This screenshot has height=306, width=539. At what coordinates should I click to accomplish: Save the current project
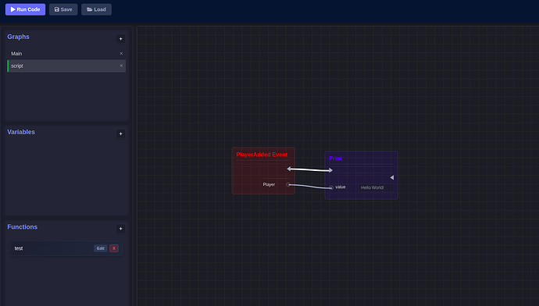pyautogui.click(x=63, y=9)
